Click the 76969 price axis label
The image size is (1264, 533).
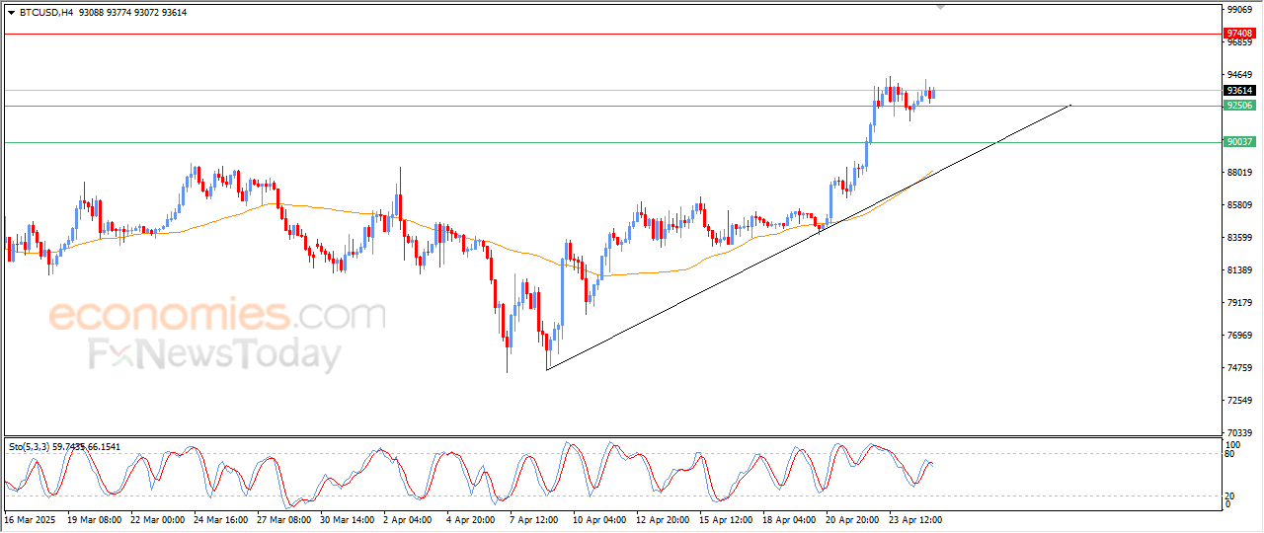tap(1240, 336)
